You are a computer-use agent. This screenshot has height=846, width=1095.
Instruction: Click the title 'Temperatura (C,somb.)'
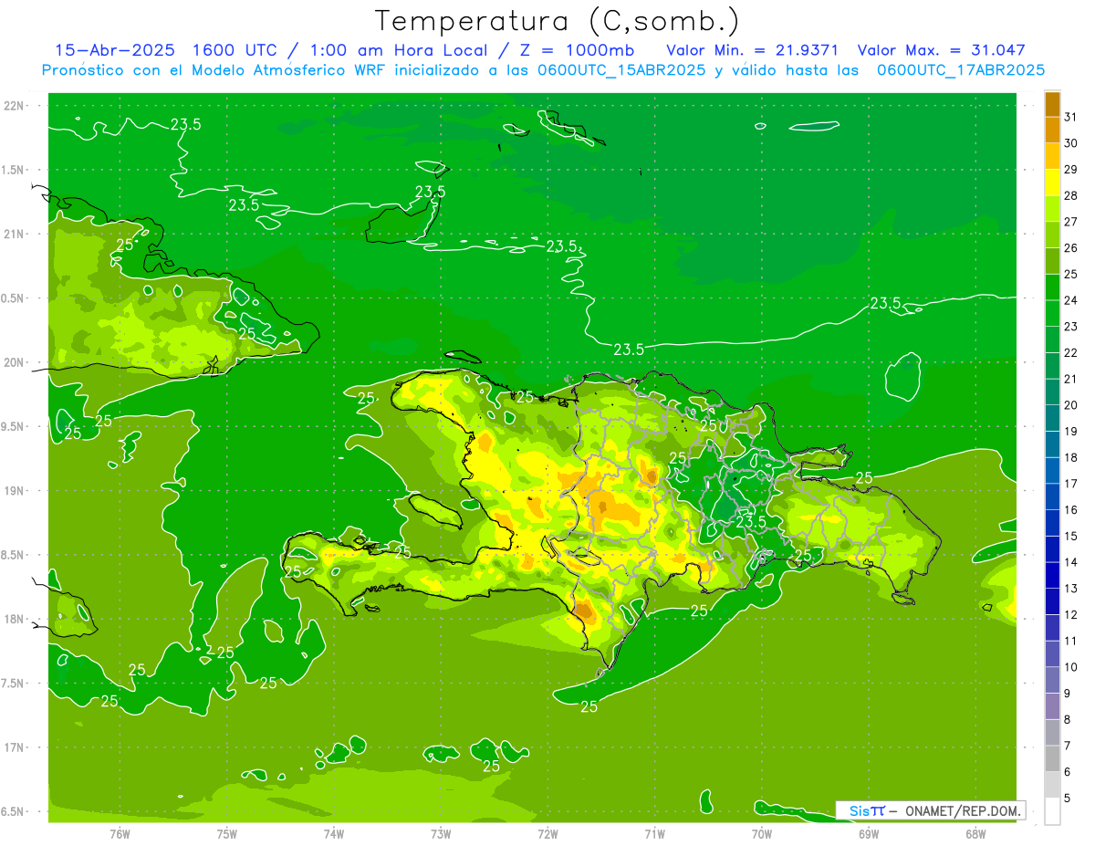click(x=558, y=21)
